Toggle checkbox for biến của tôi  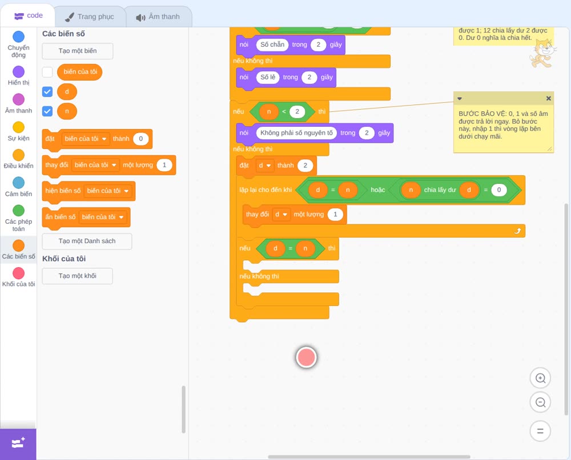coord(47,72)
